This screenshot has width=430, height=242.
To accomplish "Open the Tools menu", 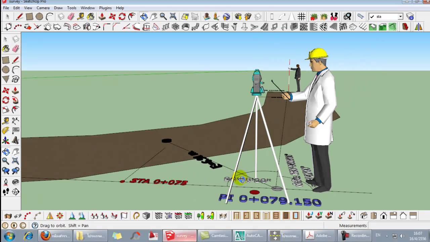I will point(72,8).
